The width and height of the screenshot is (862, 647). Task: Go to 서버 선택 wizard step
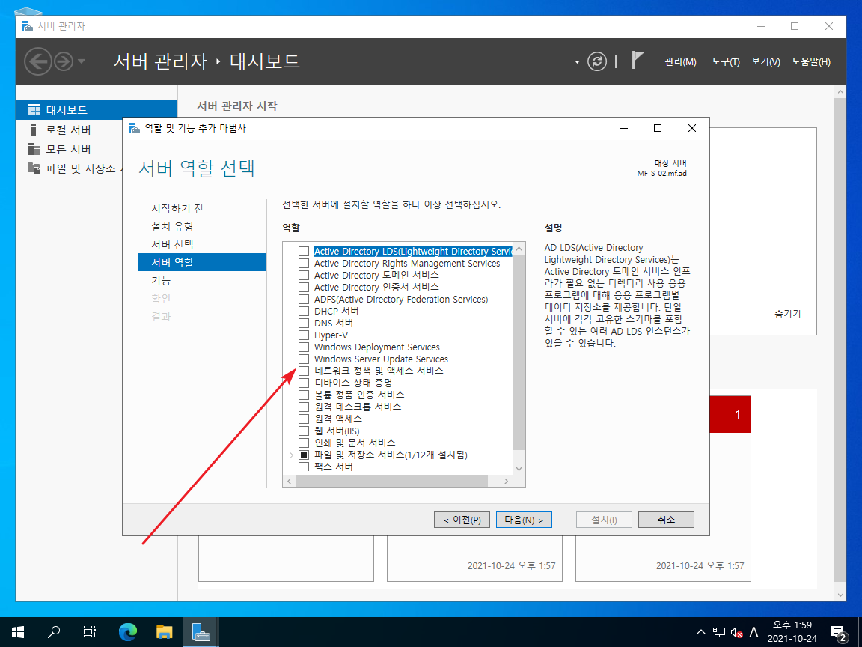click(x=172, y=244)
